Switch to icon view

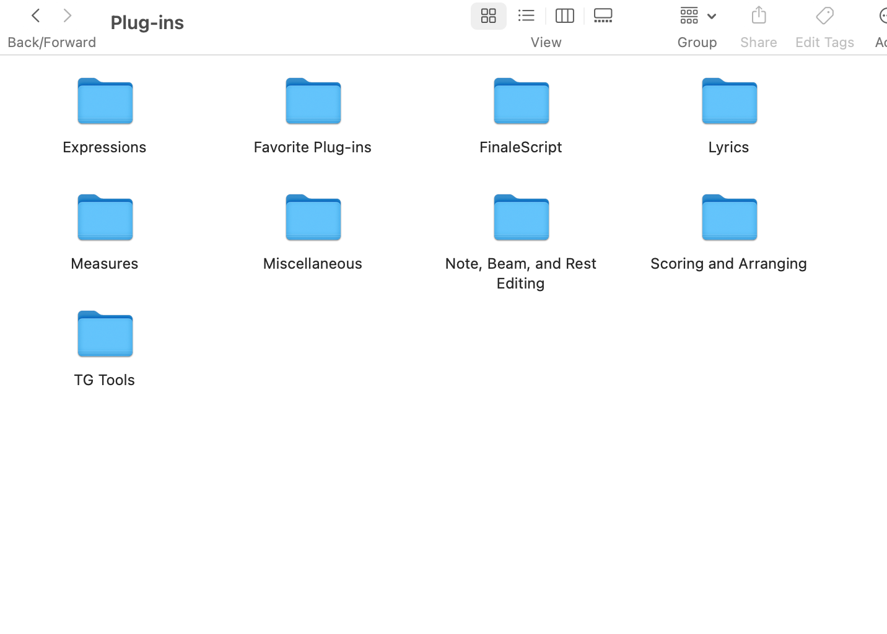point(488,15)
